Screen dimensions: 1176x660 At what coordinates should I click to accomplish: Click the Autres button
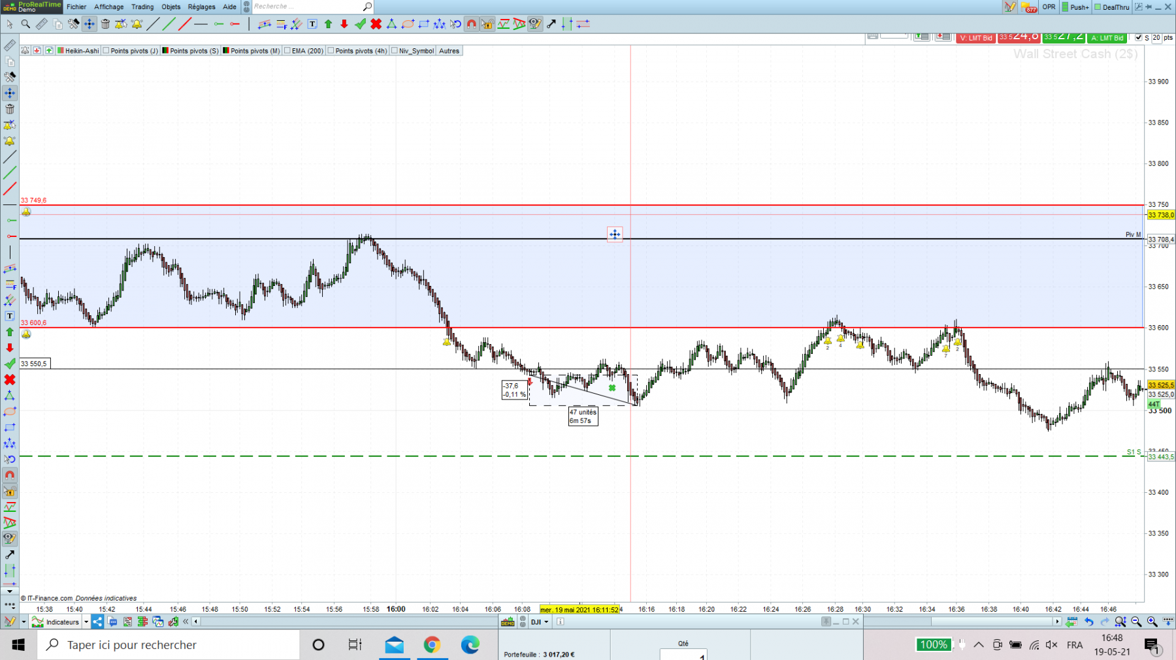tap(449, 51)
